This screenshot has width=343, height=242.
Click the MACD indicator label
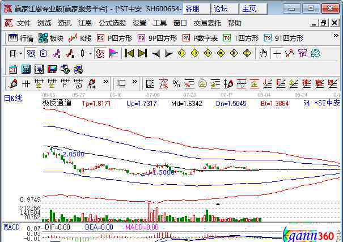(x=12, y=227)
